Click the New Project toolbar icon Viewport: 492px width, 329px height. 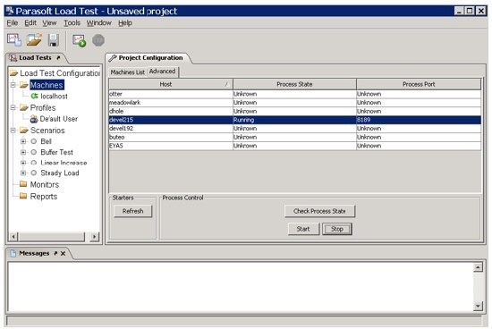14,40
